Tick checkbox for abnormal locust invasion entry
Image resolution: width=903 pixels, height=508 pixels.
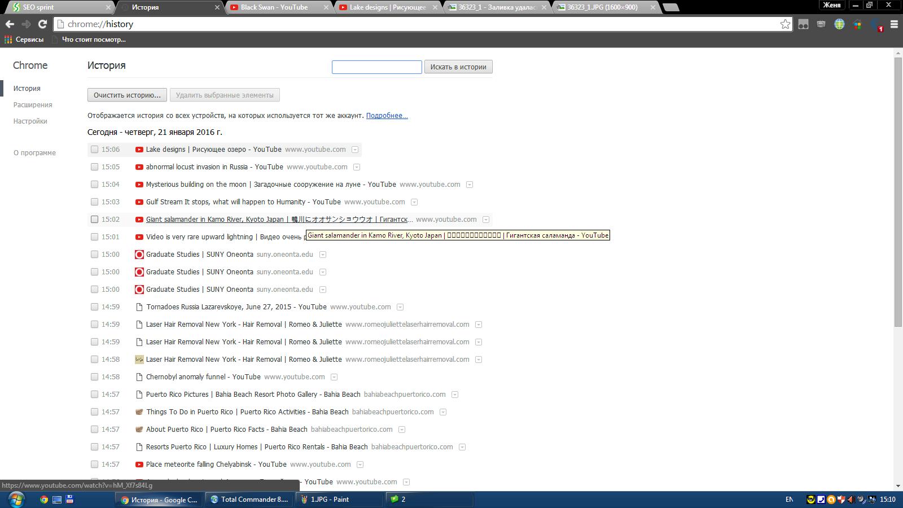click(x=94, y=167)
